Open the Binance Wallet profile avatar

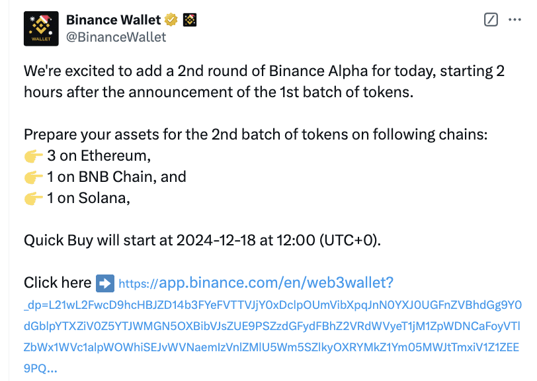click(41, 28)
